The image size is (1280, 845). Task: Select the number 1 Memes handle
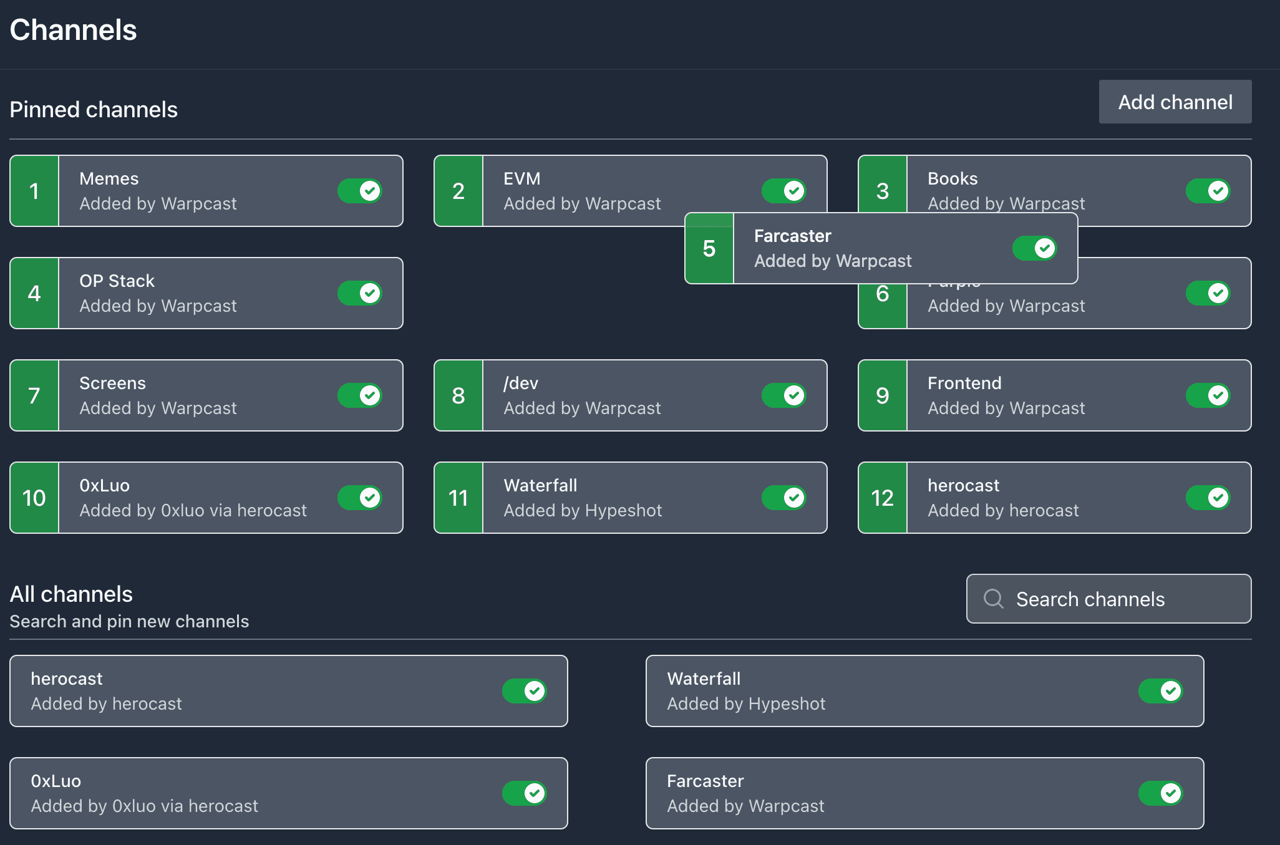34,191
